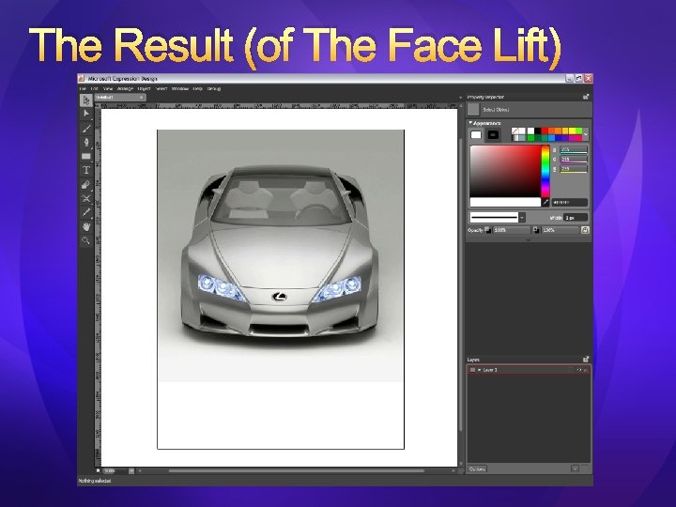Click the stroke opacity icon
This screenshot has width=676, height=507.
536,230
